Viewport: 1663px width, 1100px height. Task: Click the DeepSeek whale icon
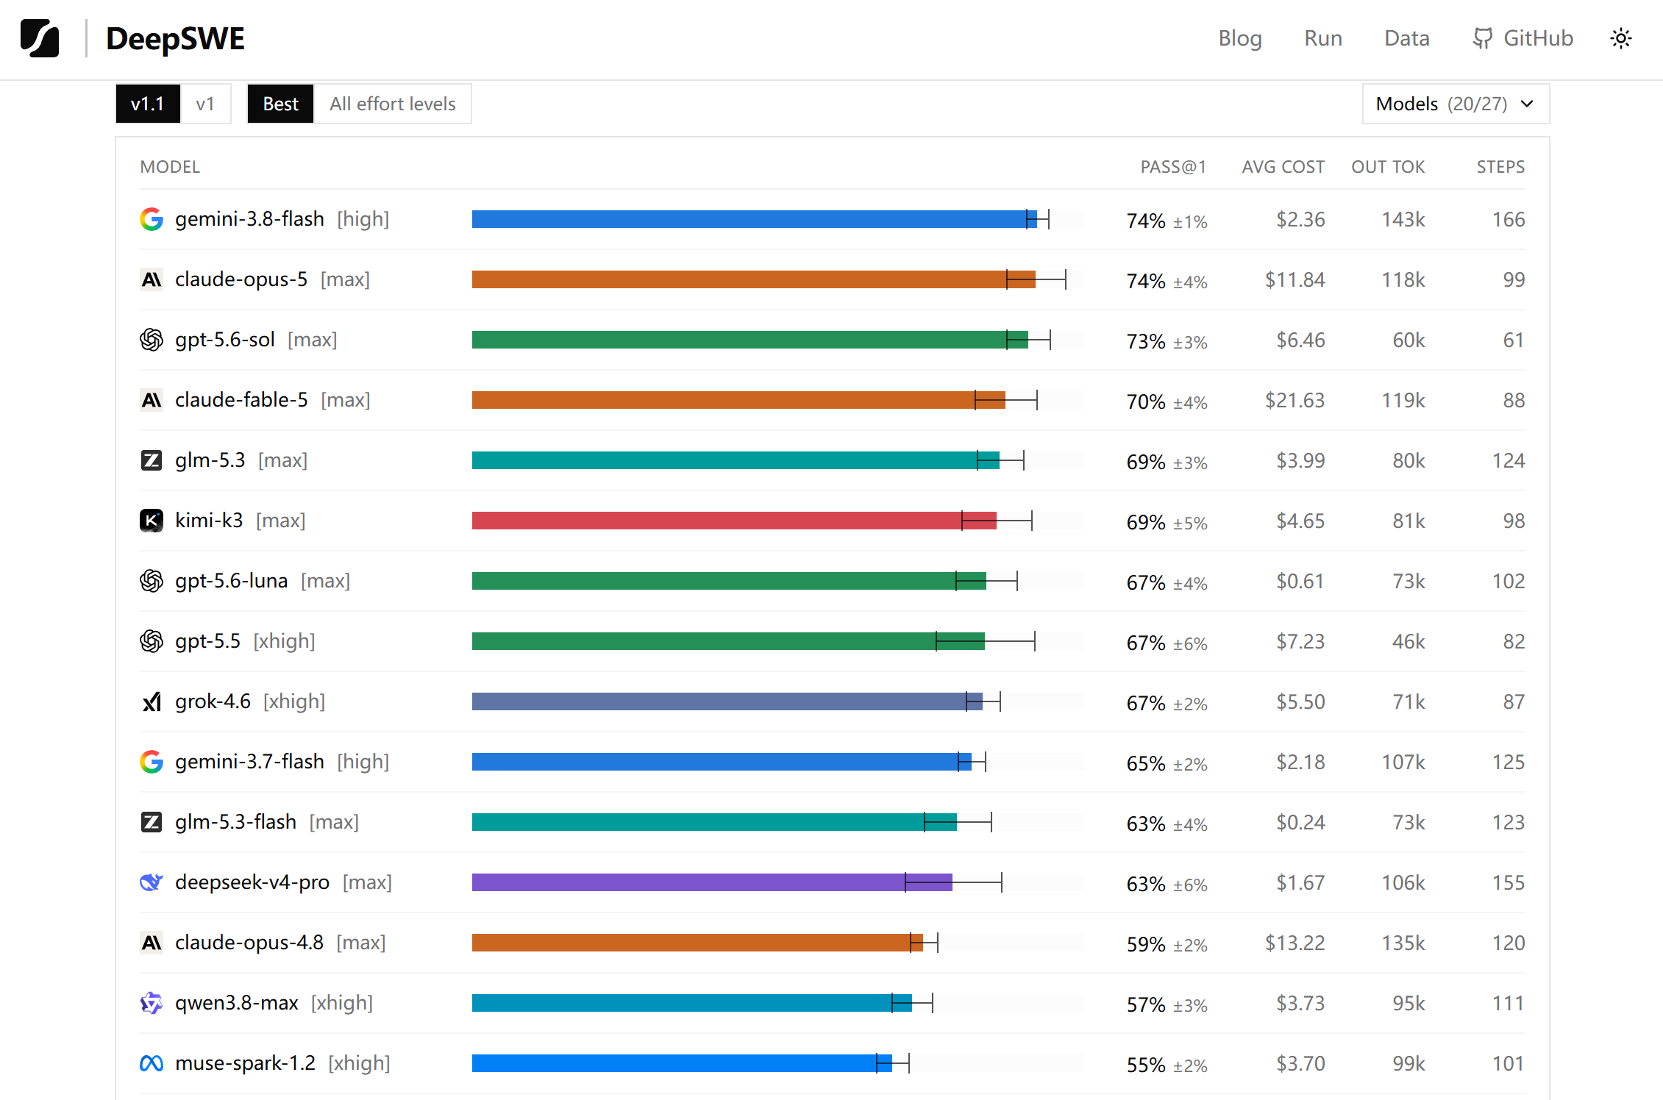tap(152, 882)
